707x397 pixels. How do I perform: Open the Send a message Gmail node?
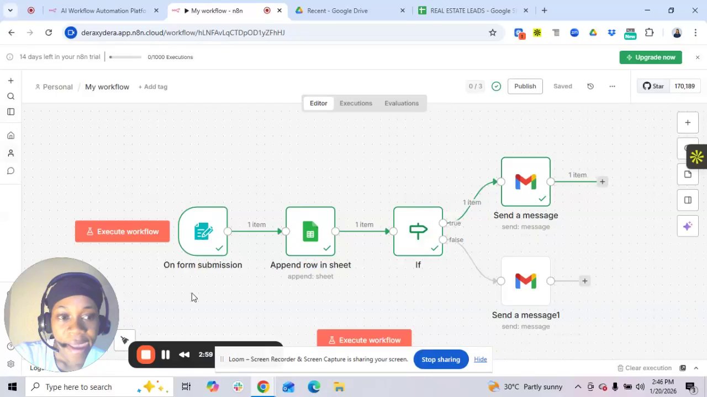pyautogui.click(x=526, y=181)
